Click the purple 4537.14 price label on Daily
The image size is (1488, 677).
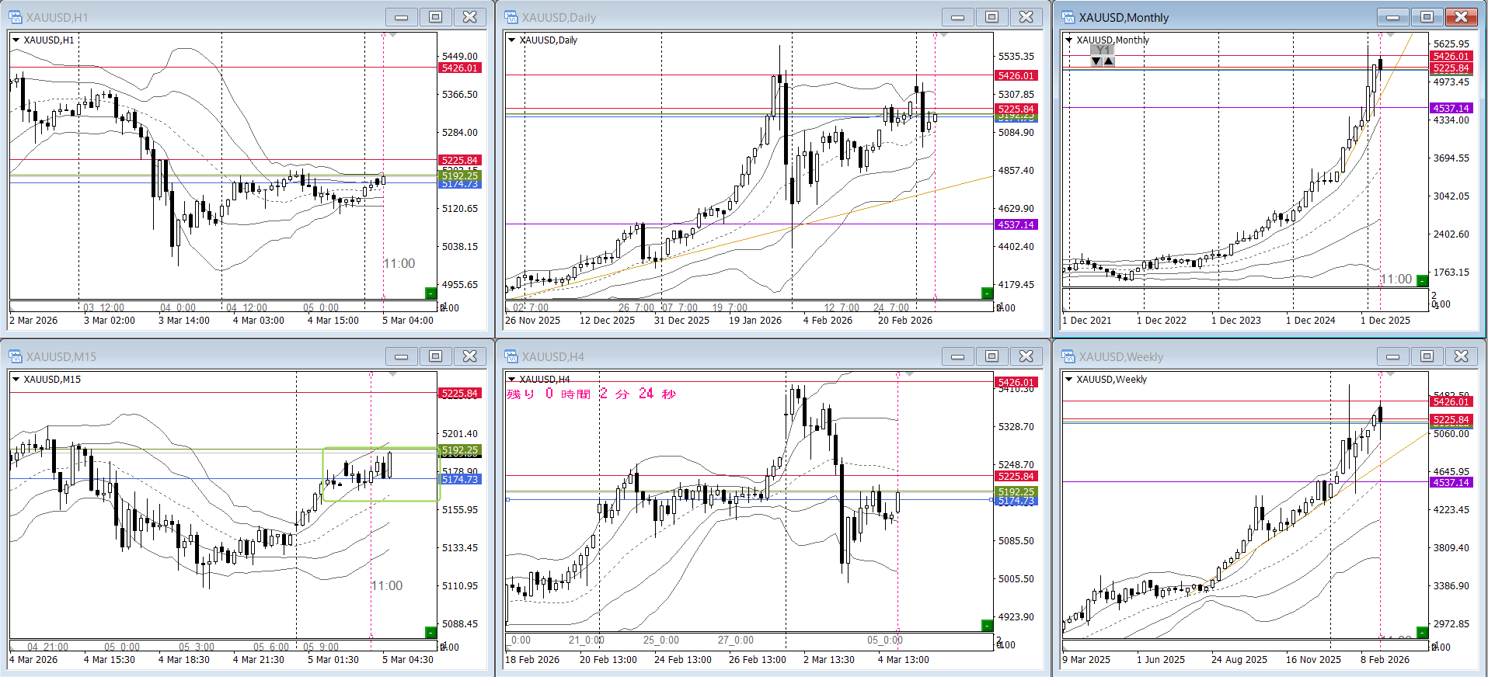click(x=1016, y=225)
